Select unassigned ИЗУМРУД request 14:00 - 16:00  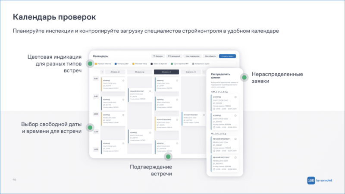pos(225,103)
